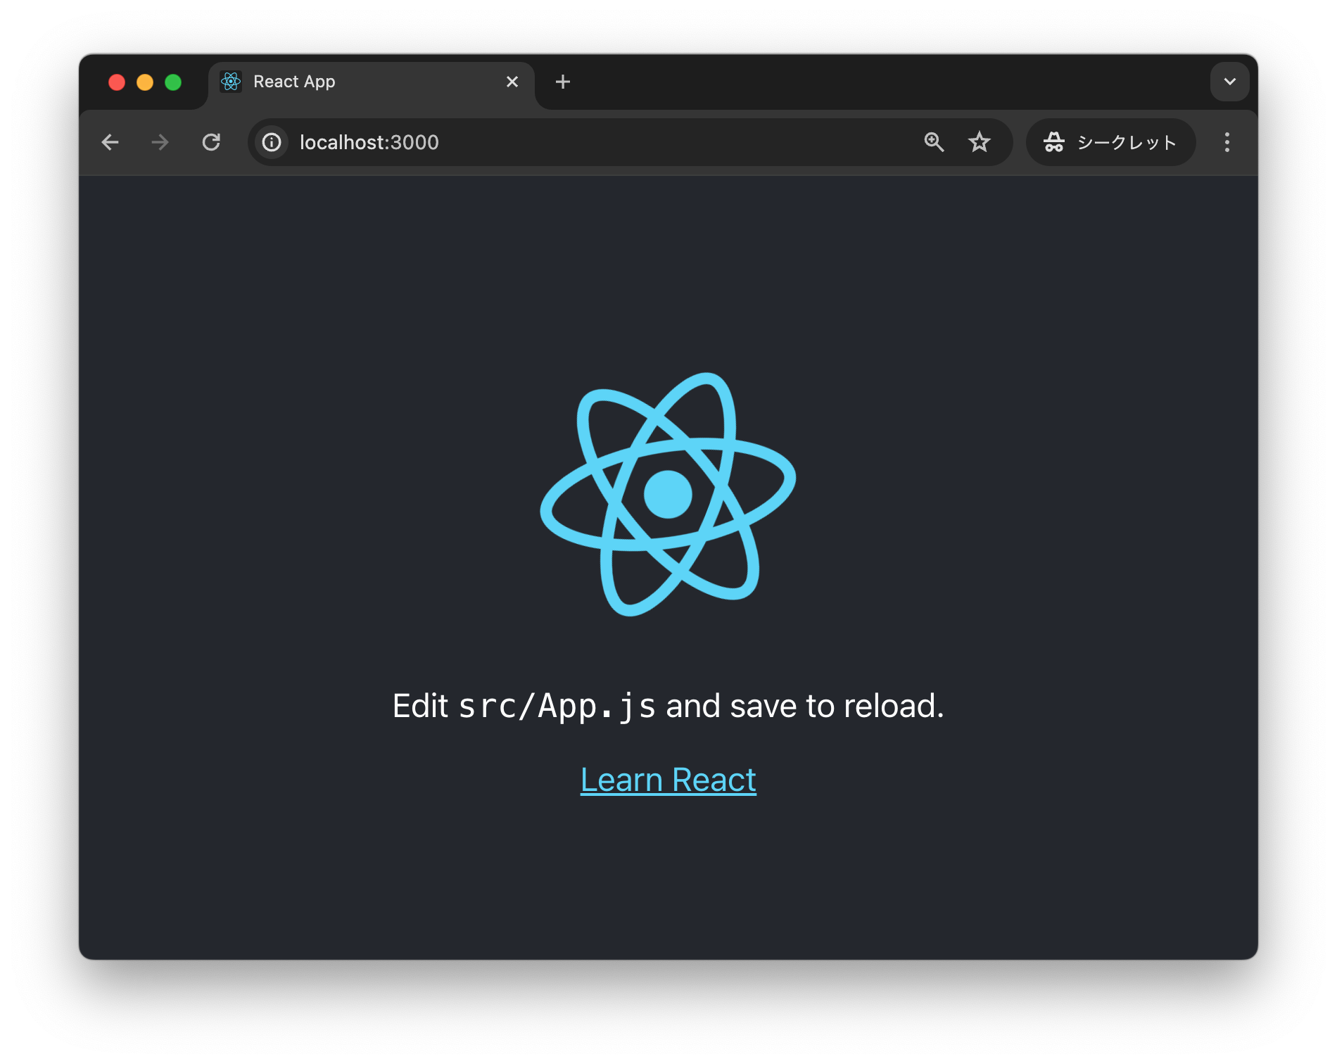1337x1064 pixels.
Task: Close the React App tab
Action: point(512,82)
